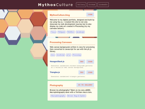
Task: Click CODE button for HexagonStack.js
Action: click(x=90, y=62)
